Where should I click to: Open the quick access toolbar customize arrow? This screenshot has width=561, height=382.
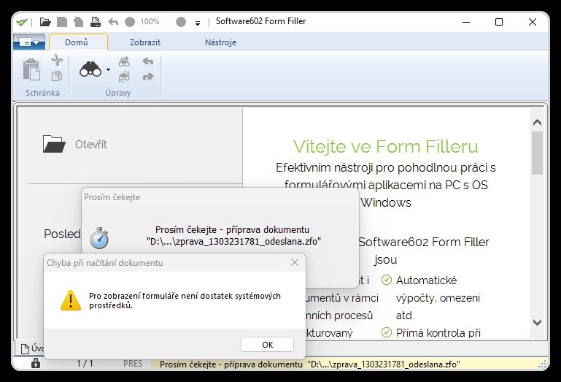click(198, 23)
